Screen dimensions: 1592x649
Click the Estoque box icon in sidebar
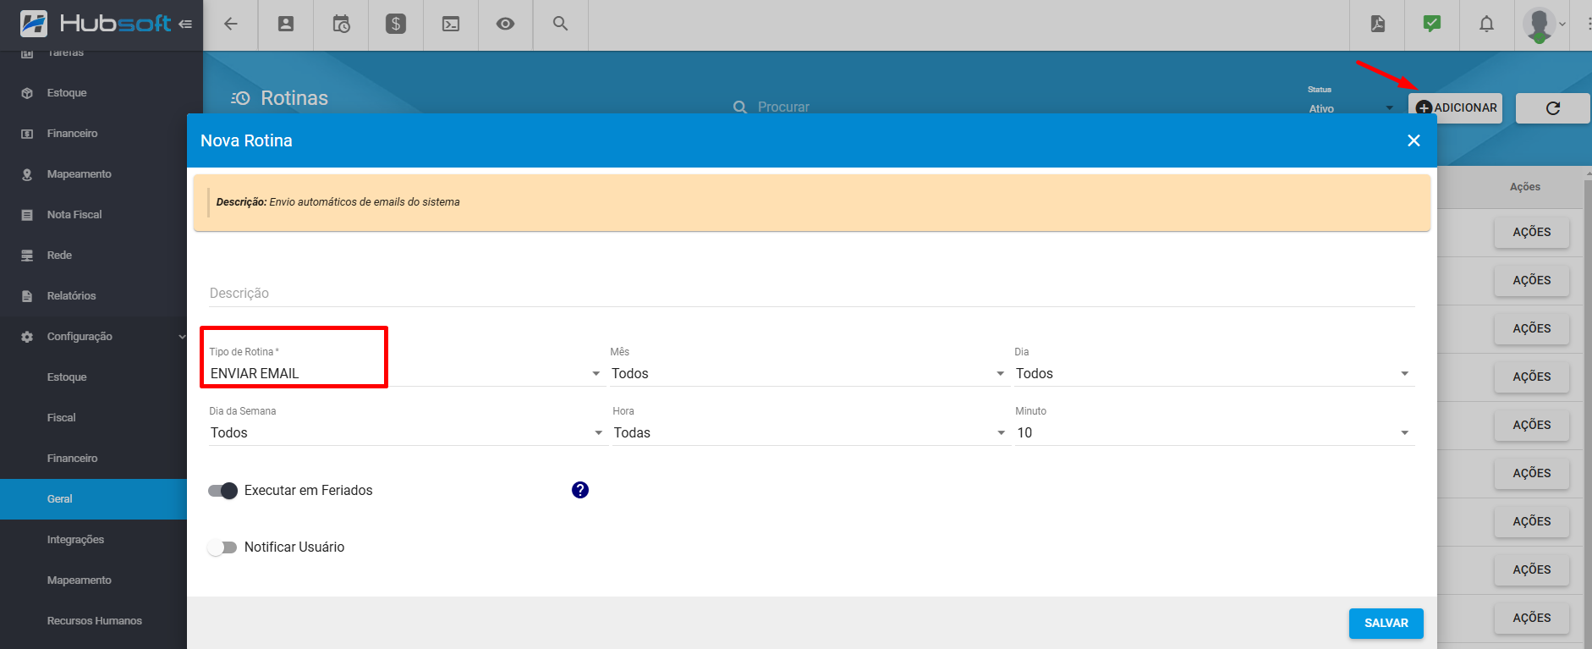27,93
